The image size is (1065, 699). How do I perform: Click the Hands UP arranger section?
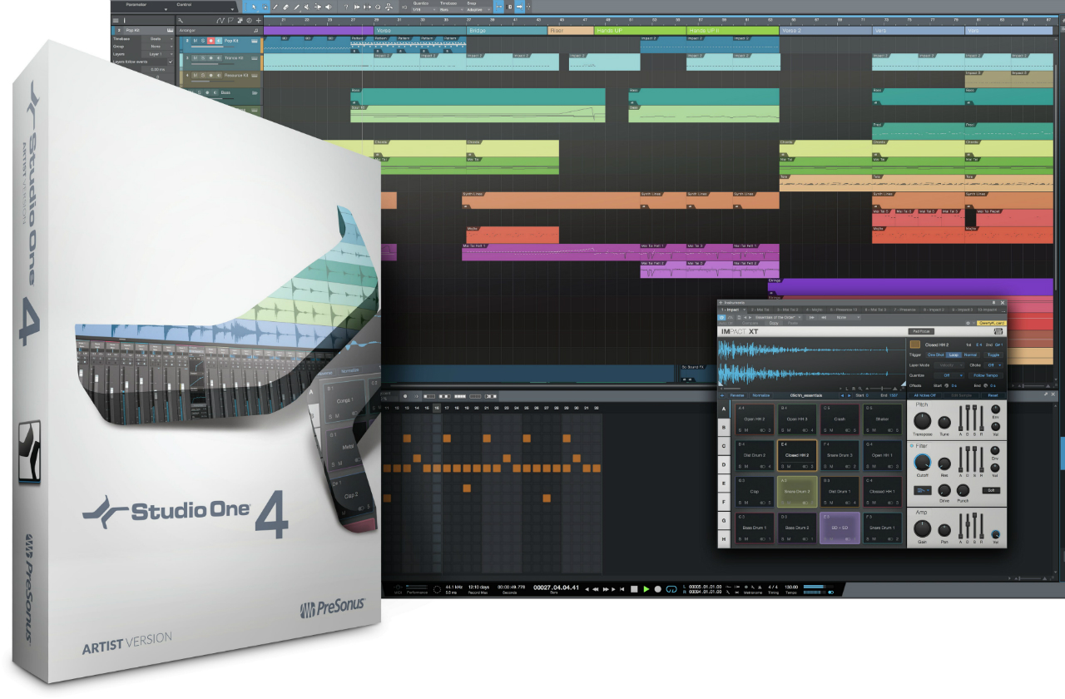(640, 30)
